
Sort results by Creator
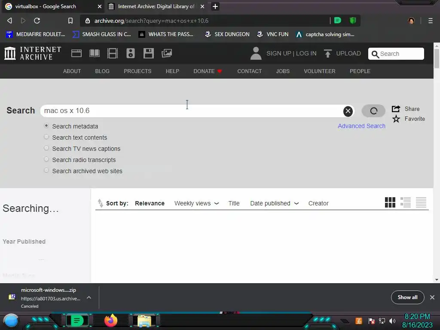[x=318, y=203]
